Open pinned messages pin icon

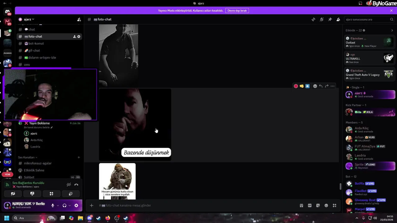330,19
